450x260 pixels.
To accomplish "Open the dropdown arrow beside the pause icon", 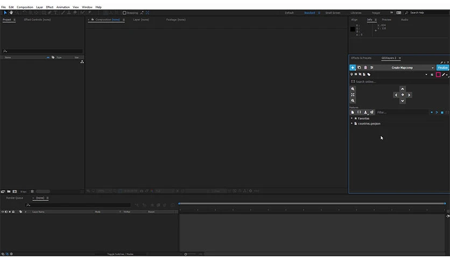I will pyautogui.click(x=426, y=75).
